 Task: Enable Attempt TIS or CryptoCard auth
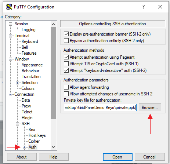[66, 64]
